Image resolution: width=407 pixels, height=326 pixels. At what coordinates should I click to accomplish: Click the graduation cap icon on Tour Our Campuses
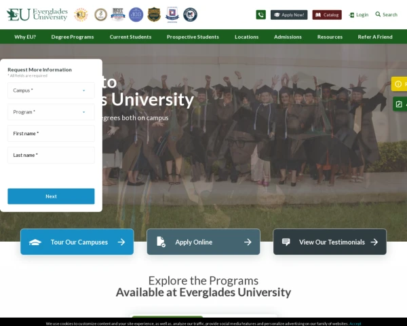point(35,242)
